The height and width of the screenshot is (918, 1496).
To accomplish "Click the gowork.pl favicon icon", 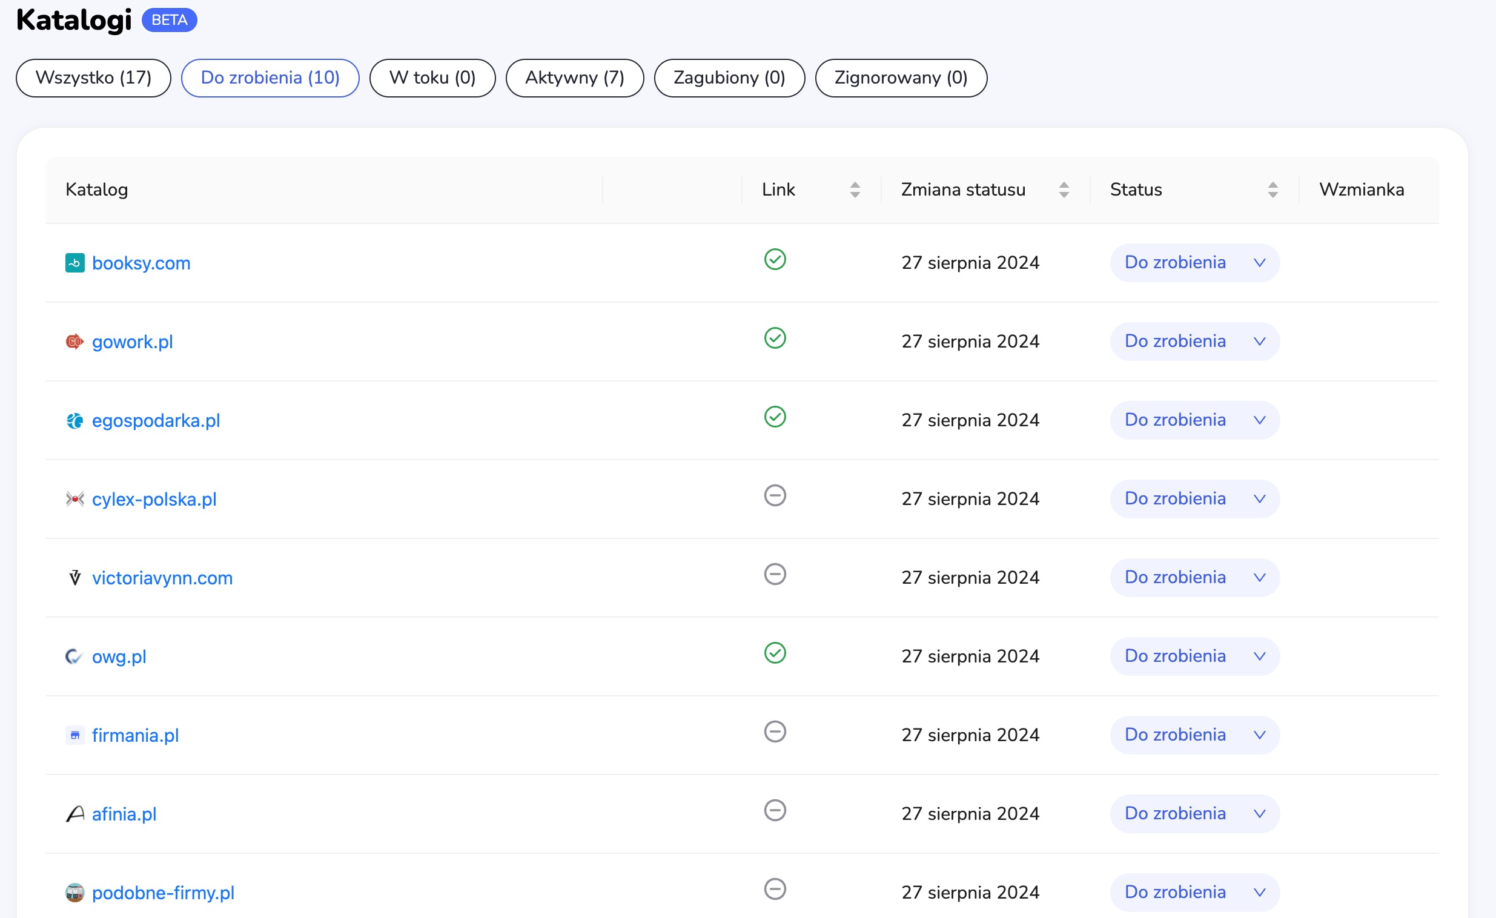I will click(x=74, y=342).
